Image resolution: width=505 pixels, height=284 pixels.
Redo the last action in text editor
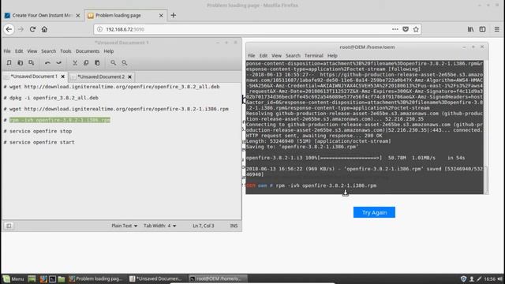click(58, 63)
